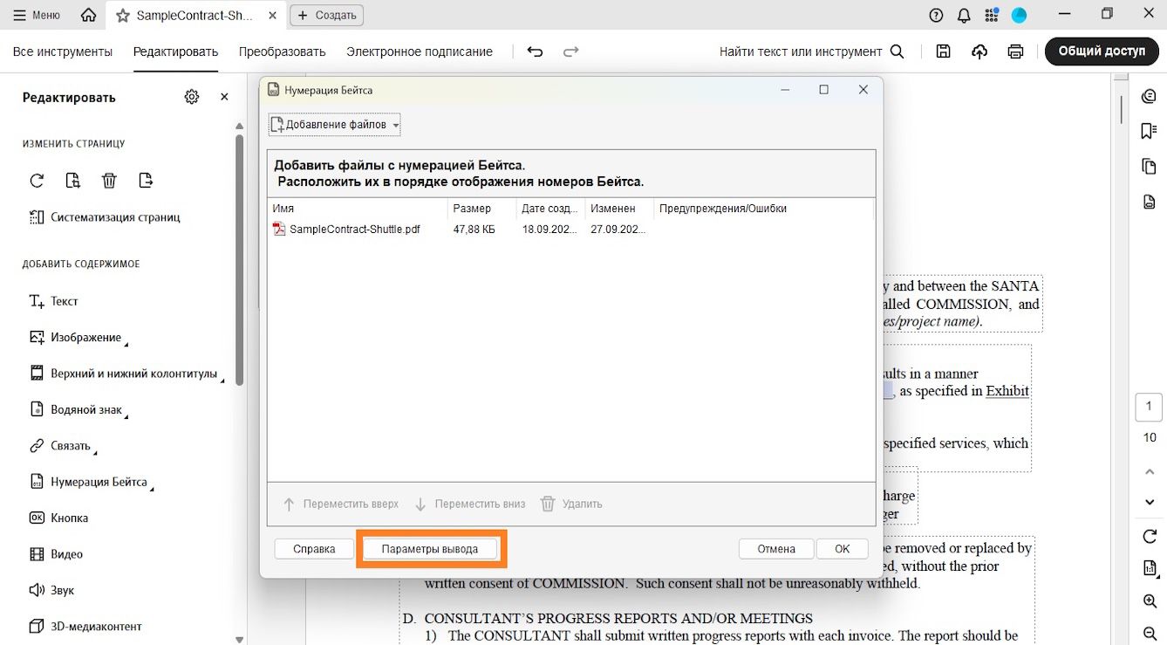
Task: Confirm the dialog with OK
Action: 842,549
